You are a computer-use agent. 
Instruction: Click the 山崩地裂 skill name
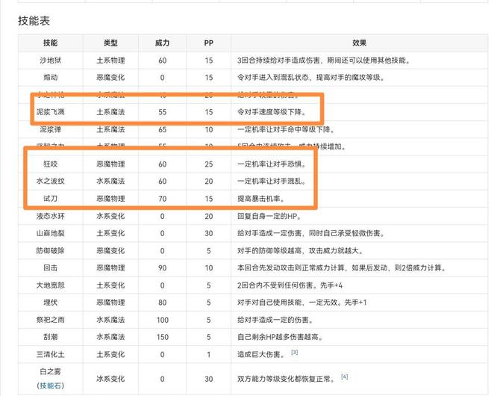50,233
